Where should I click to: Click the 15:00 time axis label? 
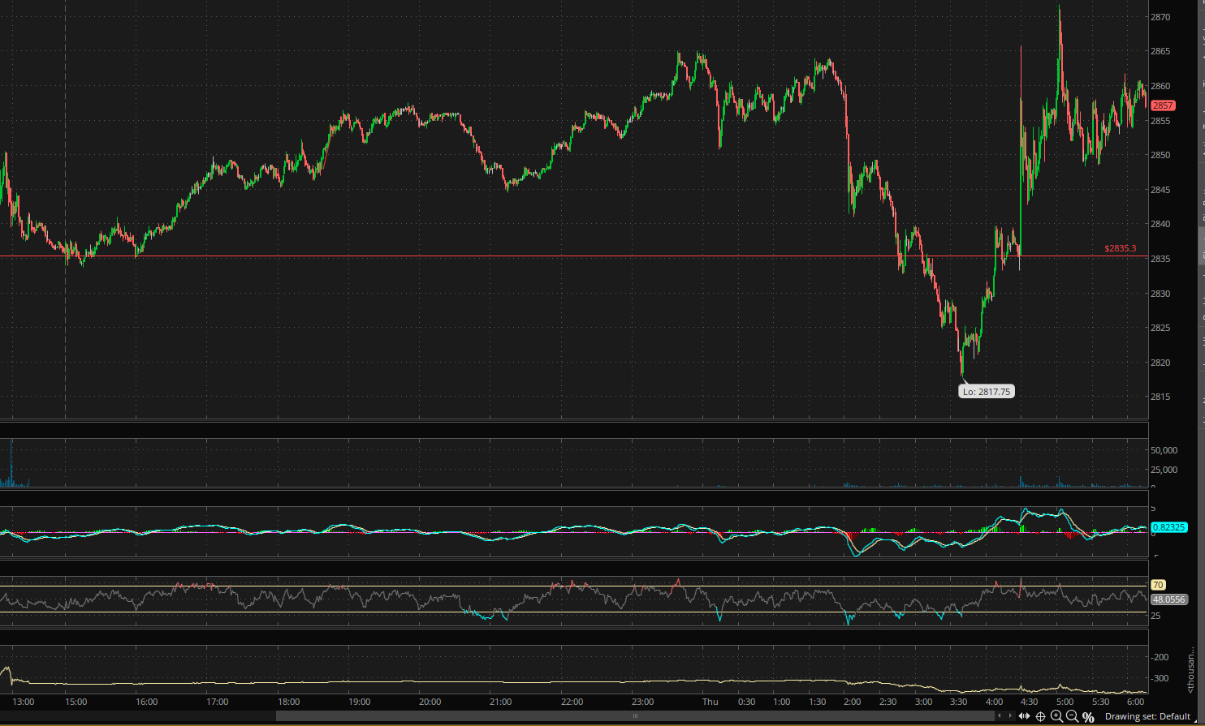(x=76, y=702)
